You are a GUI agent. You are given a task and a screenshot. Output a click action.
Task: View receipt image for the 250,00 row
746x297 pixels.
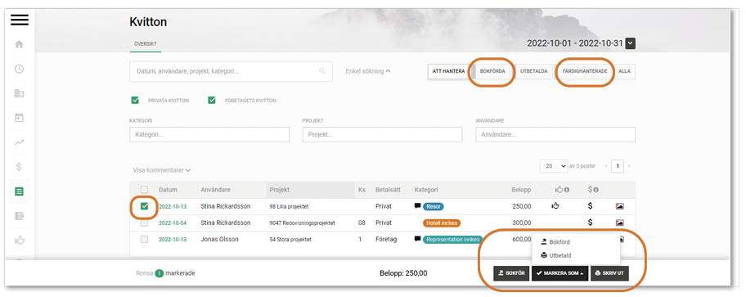pyautogui.click(x=619, y=206)
